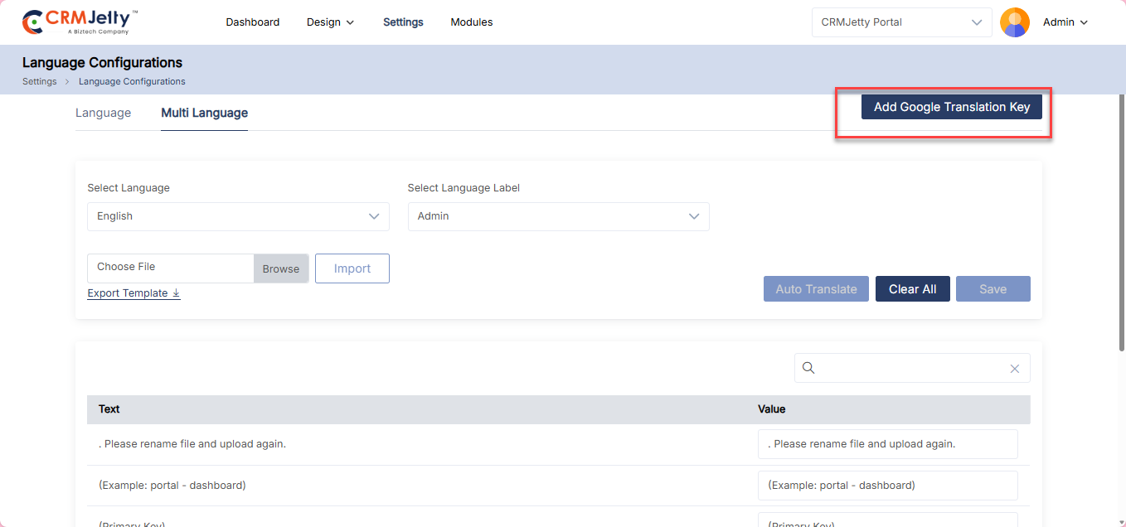This screenshot has height=527, width=1126.
Task: Click the Admin user avatar
Action: click(x=1014, y=22)
